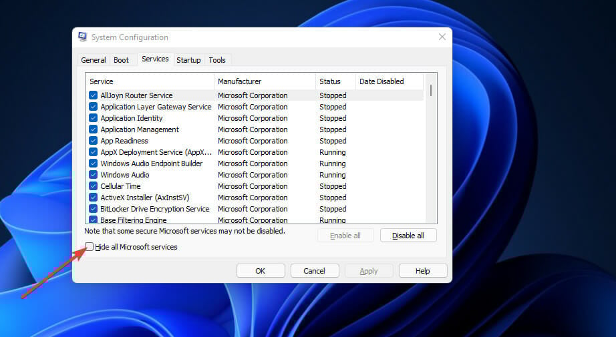This screenshot has width=616, height=337.
Task: Select the Services tab
Action: [155, 59]
